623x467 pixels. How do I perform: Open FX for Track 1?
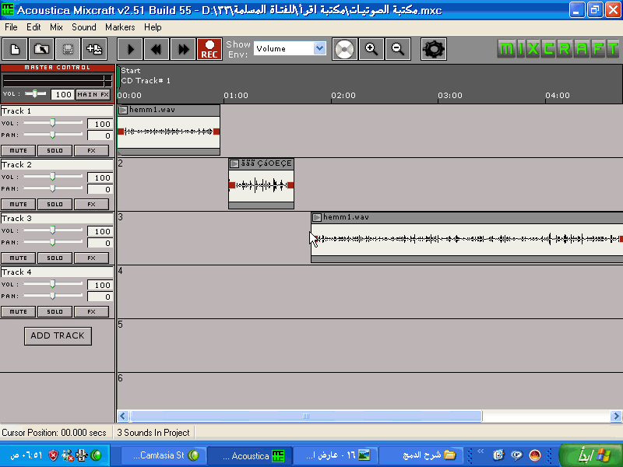(x=91, y=151)
